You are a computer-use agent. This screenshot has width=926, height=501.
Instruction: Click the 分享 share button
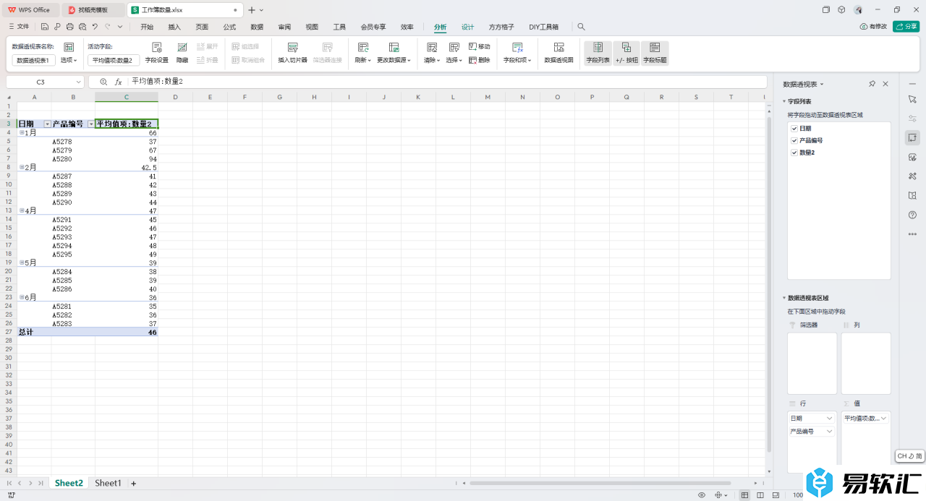click(906, 27)
